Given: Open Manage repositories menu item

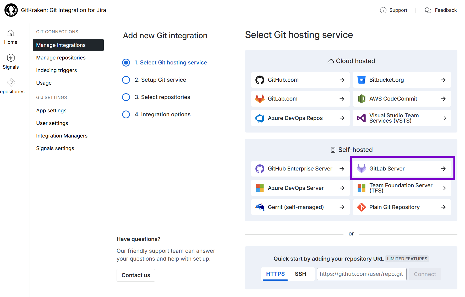Looking at the screenshot, I should [61, 58].
